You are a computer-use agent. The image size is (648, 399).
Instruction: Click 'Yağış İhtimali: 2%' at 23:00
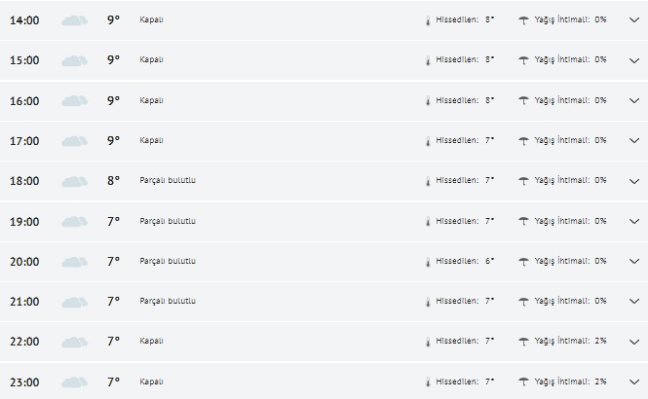pyautogui.click(x=570, y=381)
